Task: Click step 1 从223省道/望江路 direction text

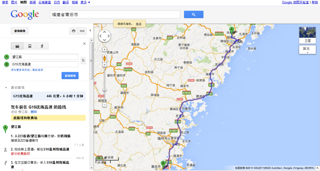Action: click(x=41, y=138)
